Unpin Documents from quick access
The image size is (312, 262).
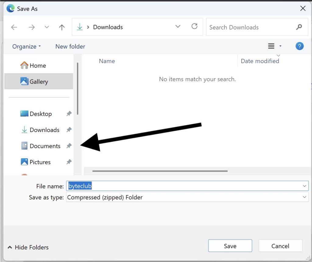click(x=69, y=146)
